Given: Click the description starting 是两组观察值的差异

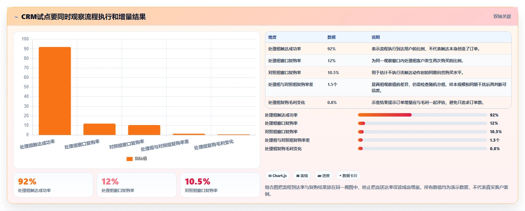Looking at the screenshot, I should (439, 87).
